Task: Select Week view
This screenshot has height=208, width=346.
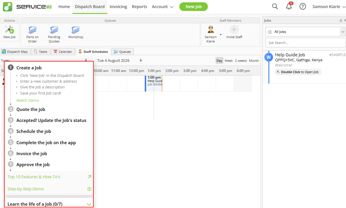Action: 229,61
